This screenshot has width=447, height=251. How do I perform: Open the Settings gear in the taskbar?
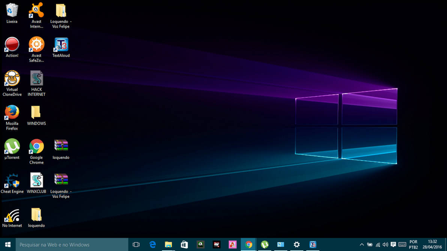tap(297, 245)
